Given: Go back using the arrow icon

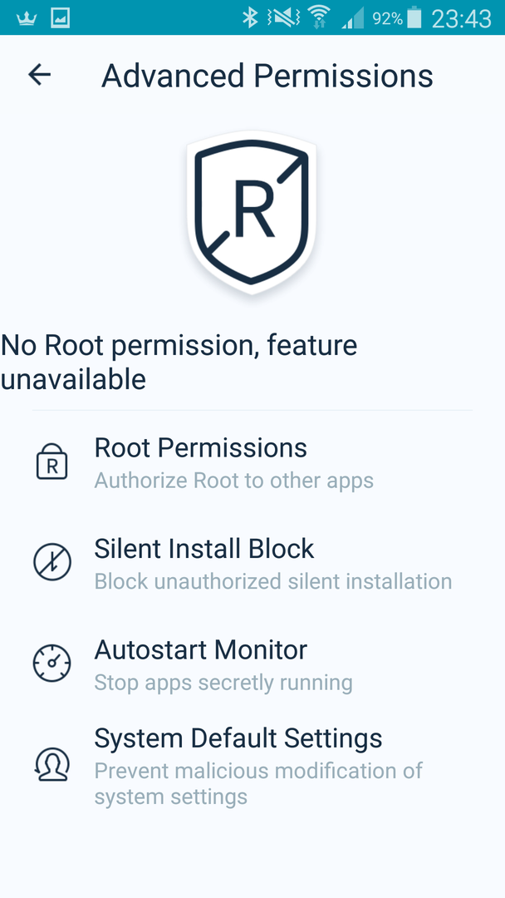Looking at the screenshot, I should [x=40, y=75].
